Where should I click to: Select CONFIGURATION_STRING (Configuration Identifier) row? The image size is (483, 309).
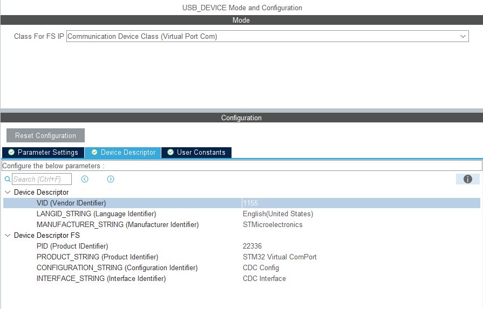click(x=242, y=268)
